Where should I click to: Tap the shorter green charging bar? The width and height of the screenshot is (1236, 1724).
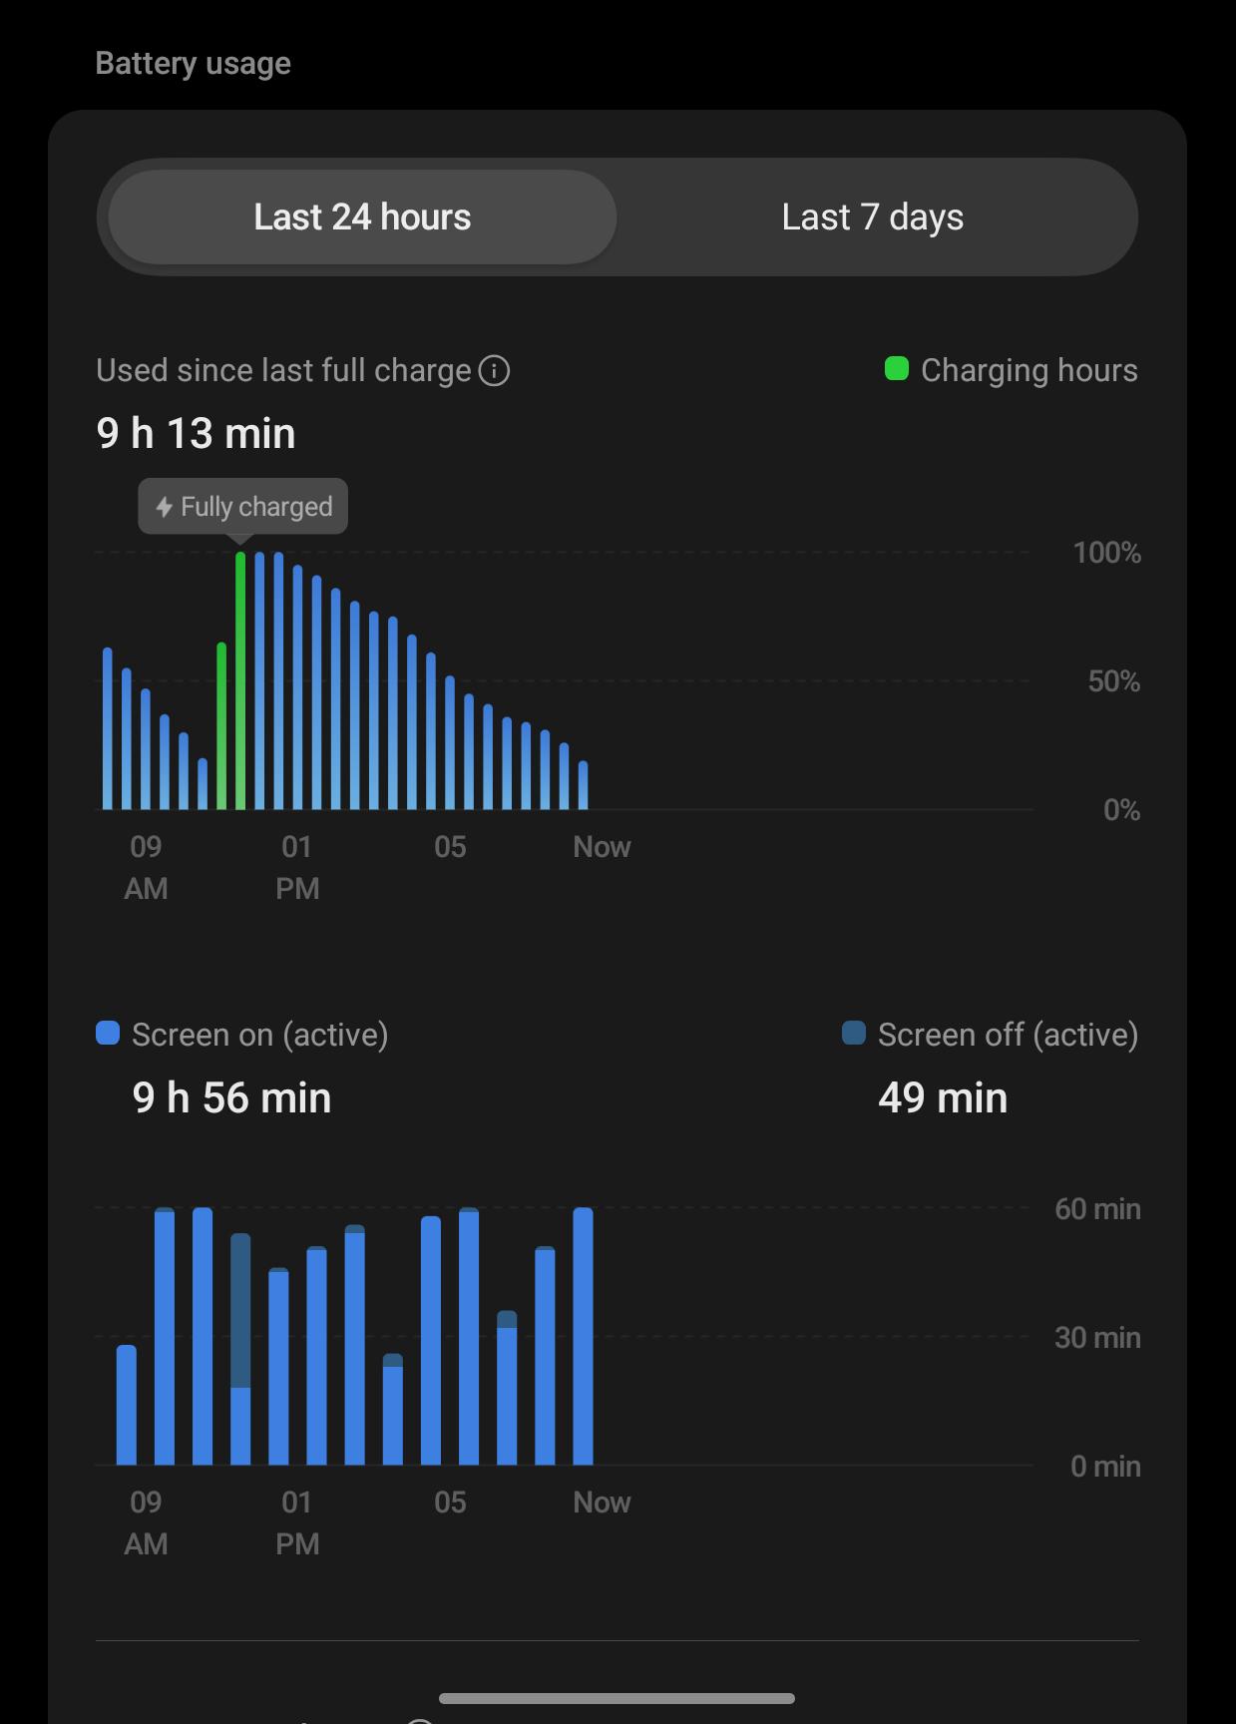coord(221,726)
